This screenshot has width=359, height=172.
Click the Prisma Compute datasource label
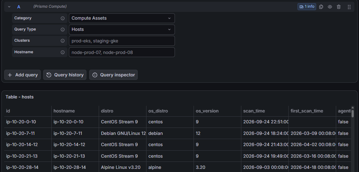pos(50,7)
